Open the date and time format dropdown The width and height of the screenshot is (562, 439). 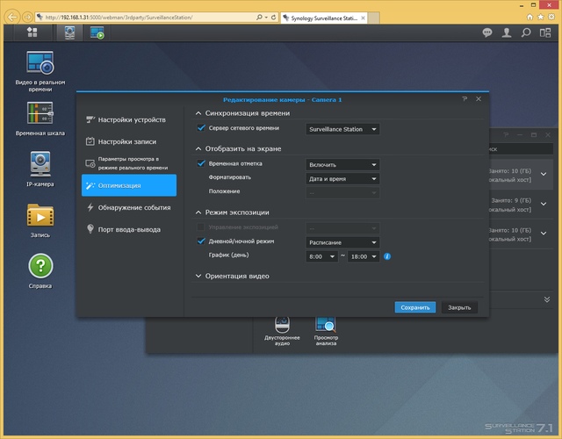(342, 177)
